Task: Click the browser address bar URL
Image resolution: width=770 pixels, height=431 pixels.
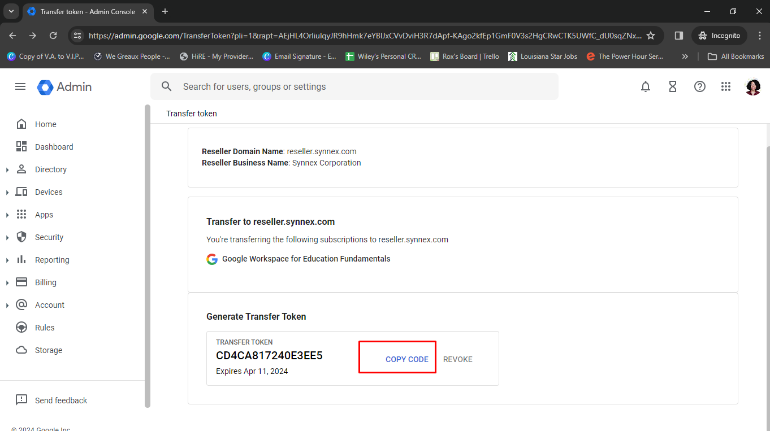Action: 365,36
